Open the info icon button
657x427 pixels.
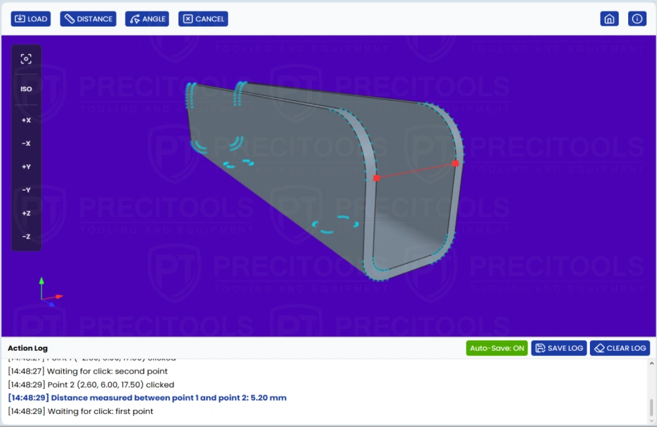pyautogui.click(x=637, y=19)
